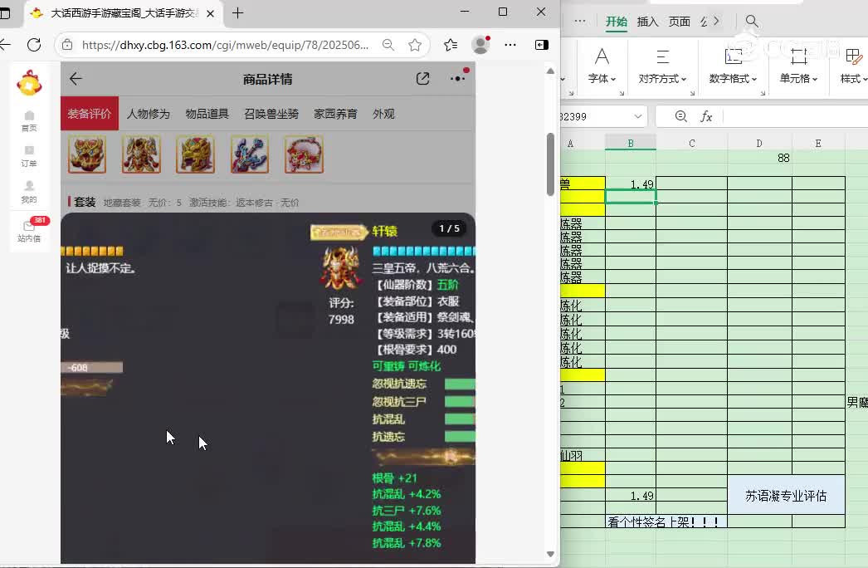Click the fx insert function icon
This screenshot has width=868, height=568.
pos(706,116)
